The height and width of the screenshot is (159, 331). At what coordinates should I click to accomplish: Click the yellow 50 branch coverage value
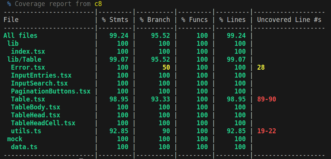(x=166, y=67)
